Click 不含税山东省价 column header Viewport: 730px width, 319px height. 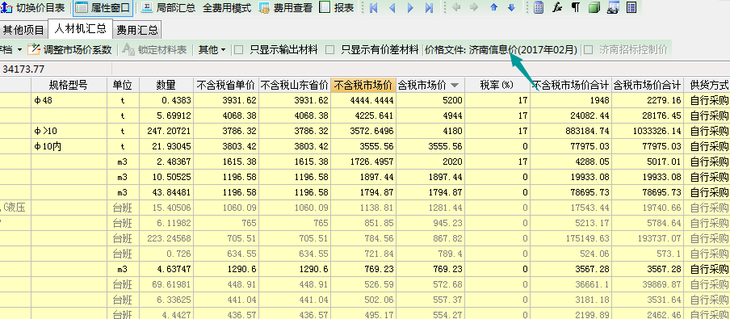pos(295,86)
